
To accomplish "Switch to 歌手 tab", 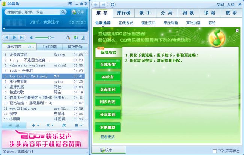I will (x=145, y=13).
